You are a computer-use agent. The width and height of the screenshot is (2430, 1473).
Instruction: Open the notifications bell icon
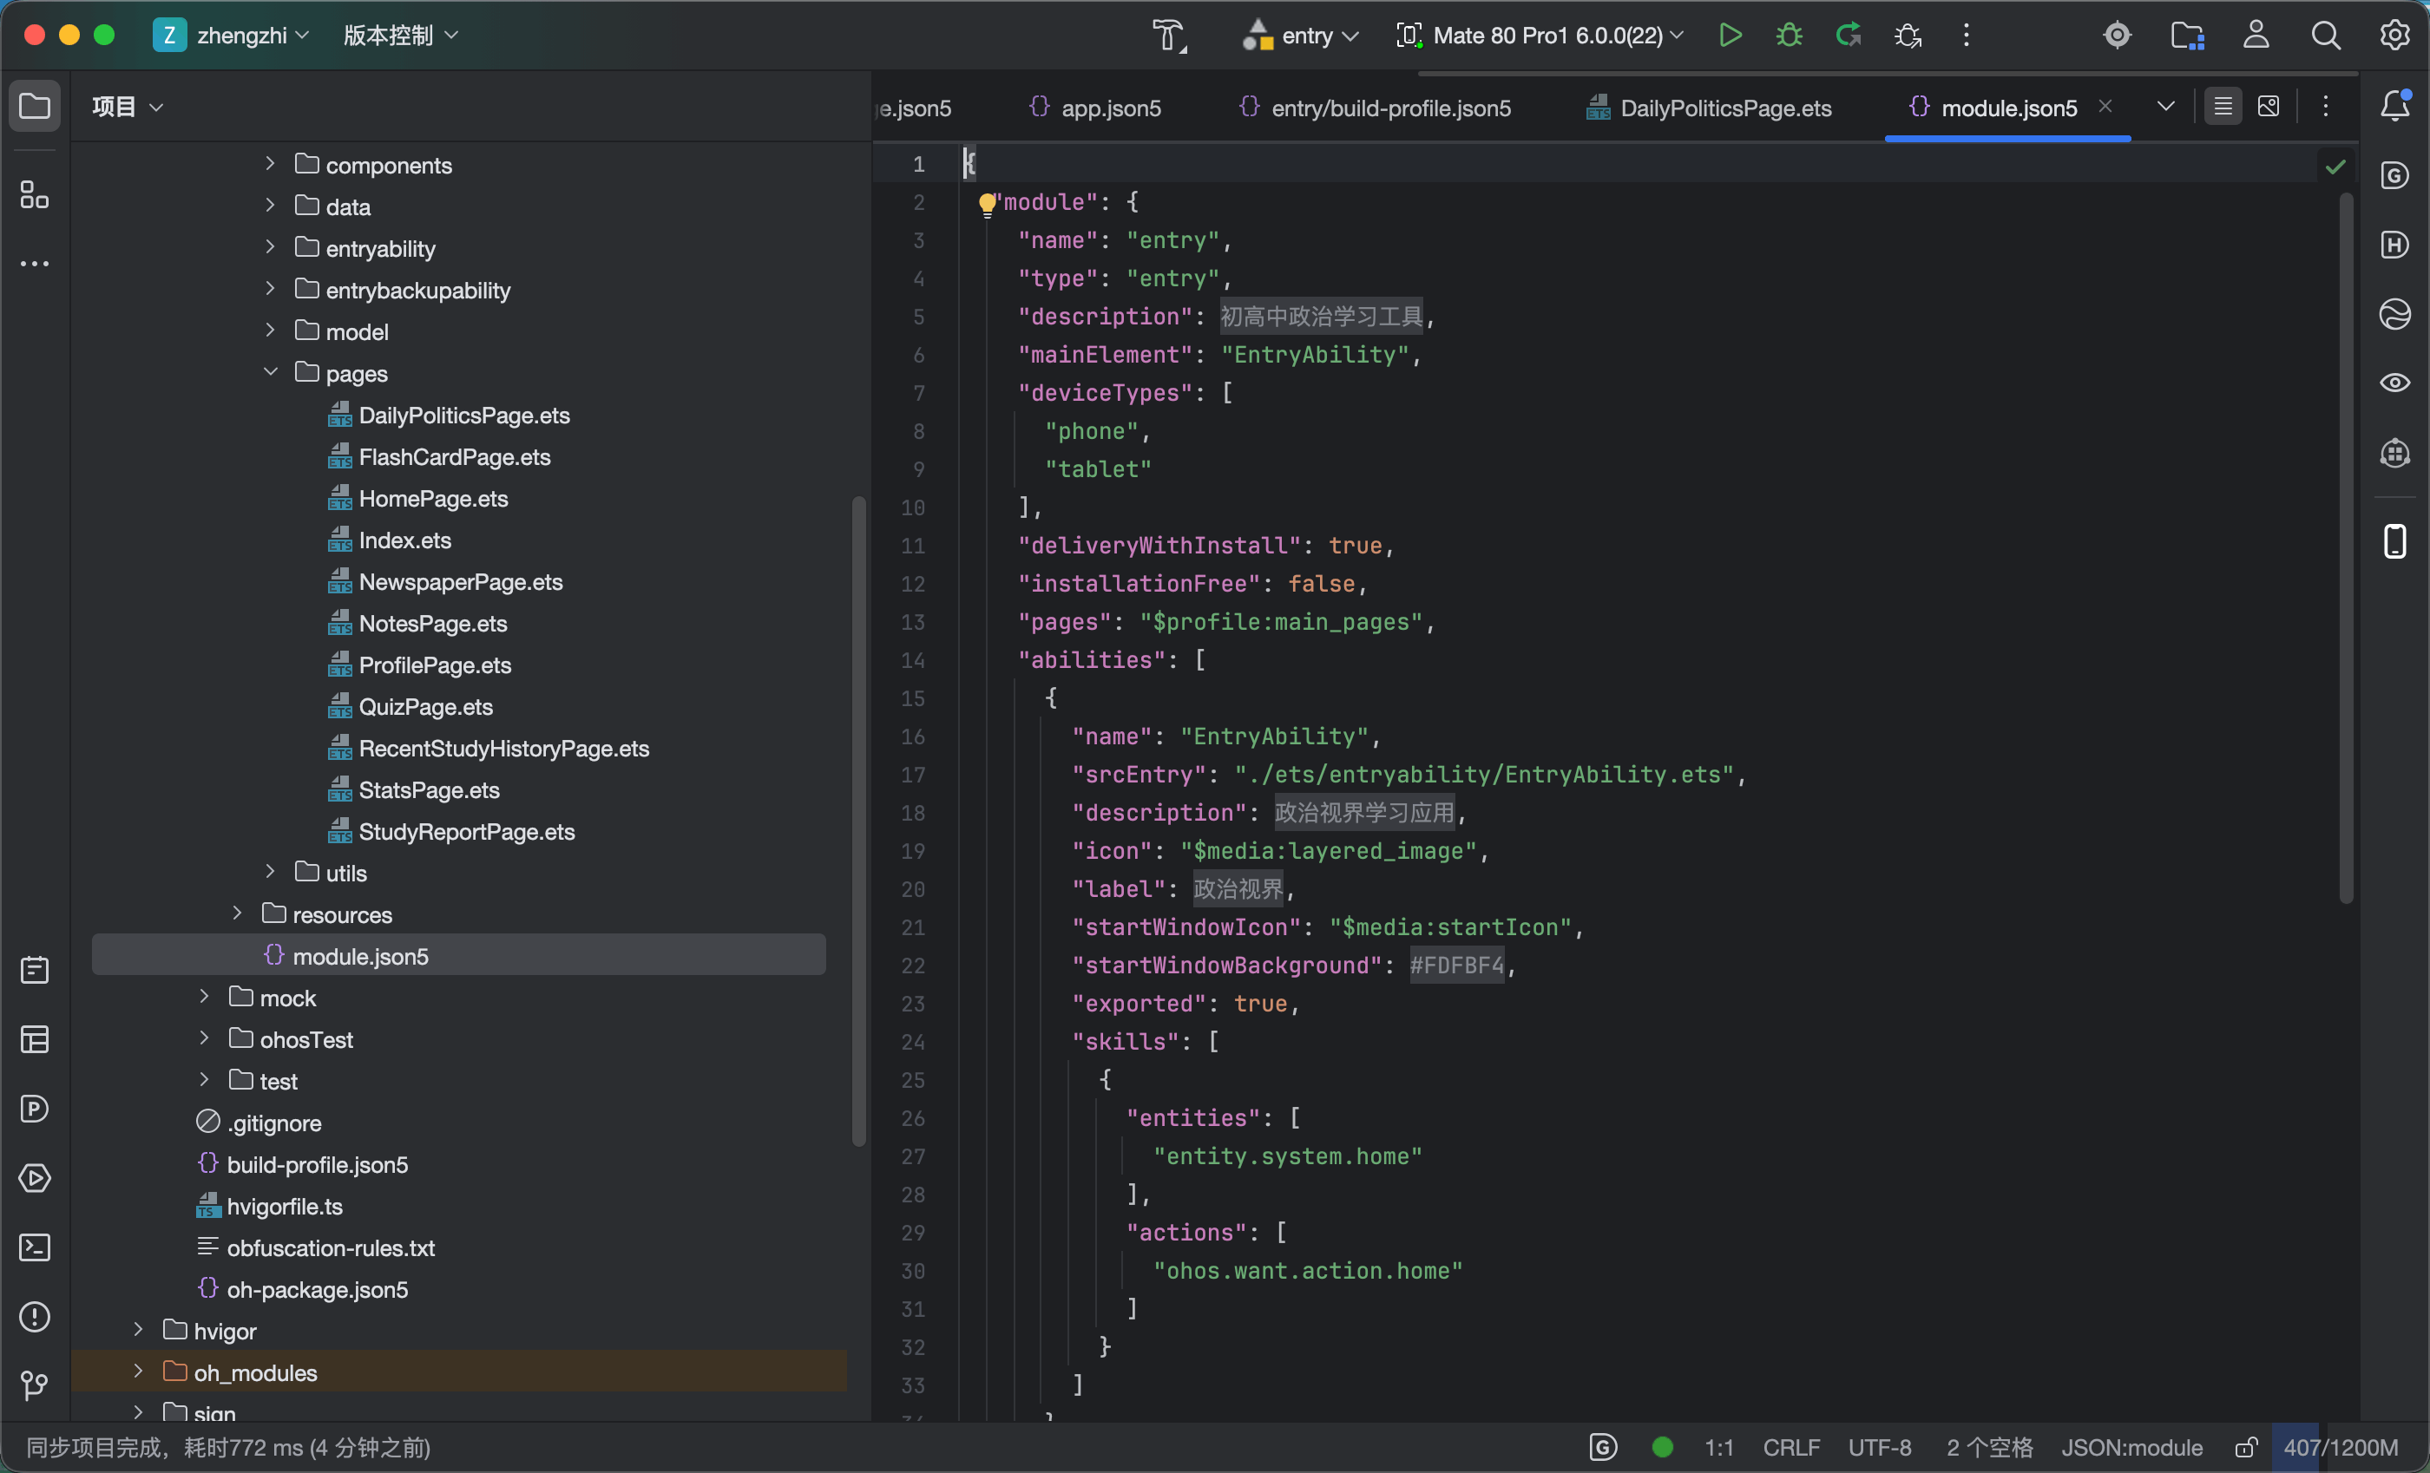[x=2395, y=106]
